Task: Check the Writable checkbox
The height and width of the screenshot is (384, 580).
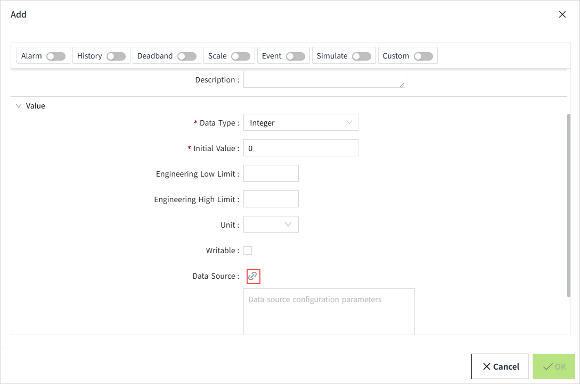Action: pyautogui.click(x=248, y=251)
